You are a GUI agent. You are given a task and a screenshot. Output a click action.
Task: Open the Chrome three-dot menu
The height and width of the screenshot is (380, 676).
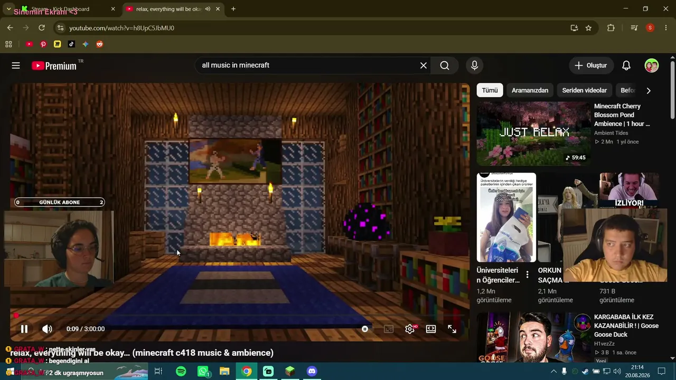point(666,28)
